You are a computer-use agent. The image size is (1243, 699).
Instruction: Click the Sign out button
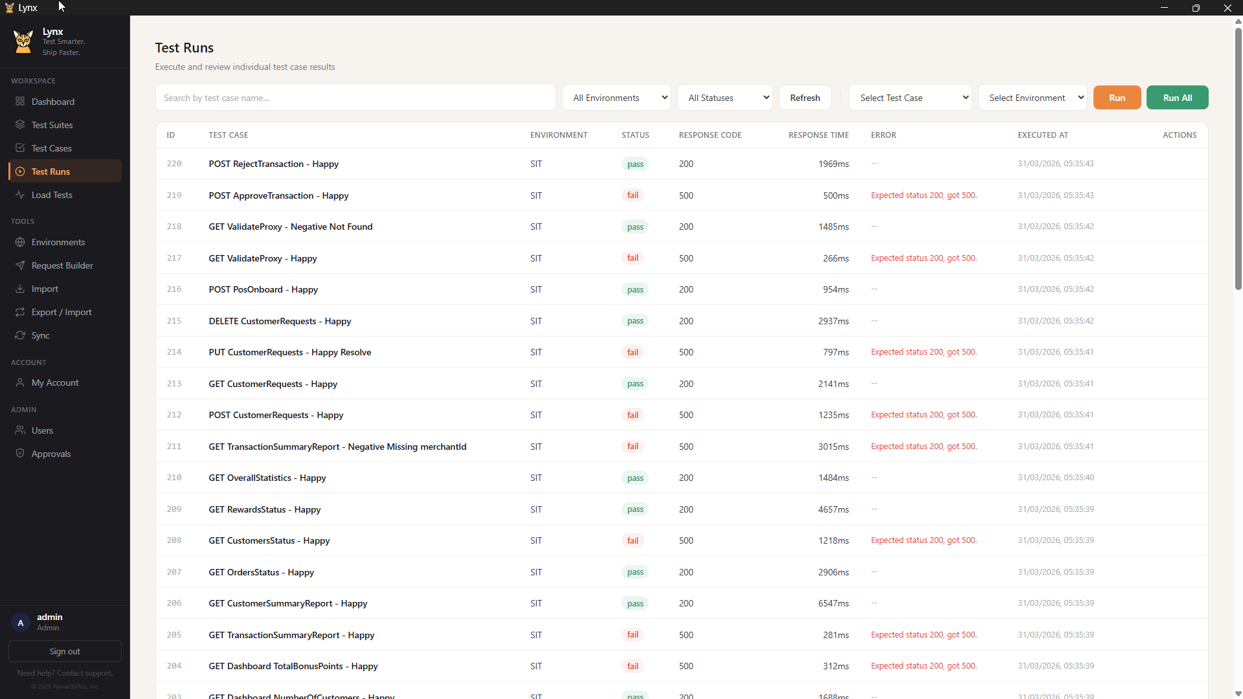[65, 651]
